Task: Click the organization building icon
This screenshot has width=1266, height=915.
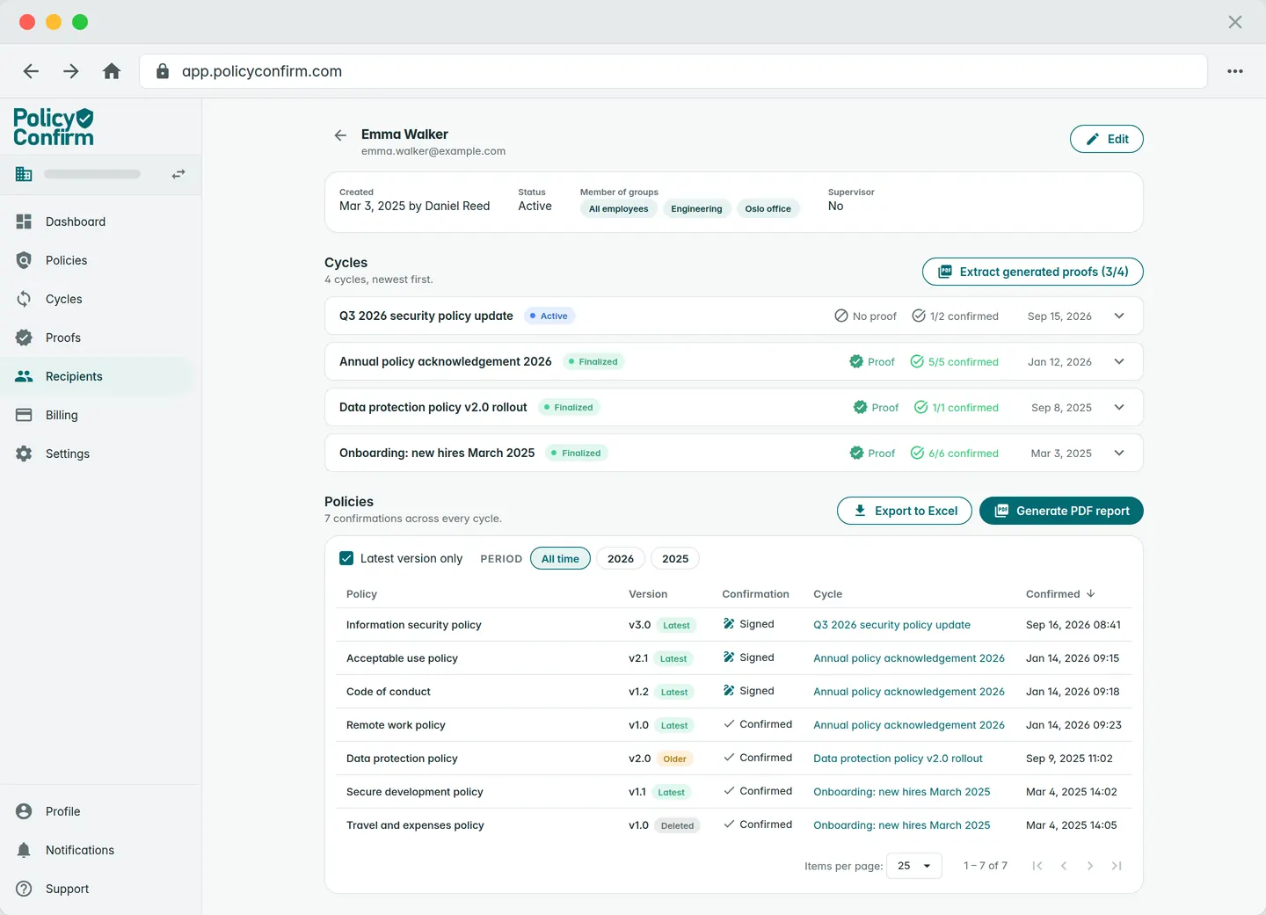Action: click(x=24, y=174)
